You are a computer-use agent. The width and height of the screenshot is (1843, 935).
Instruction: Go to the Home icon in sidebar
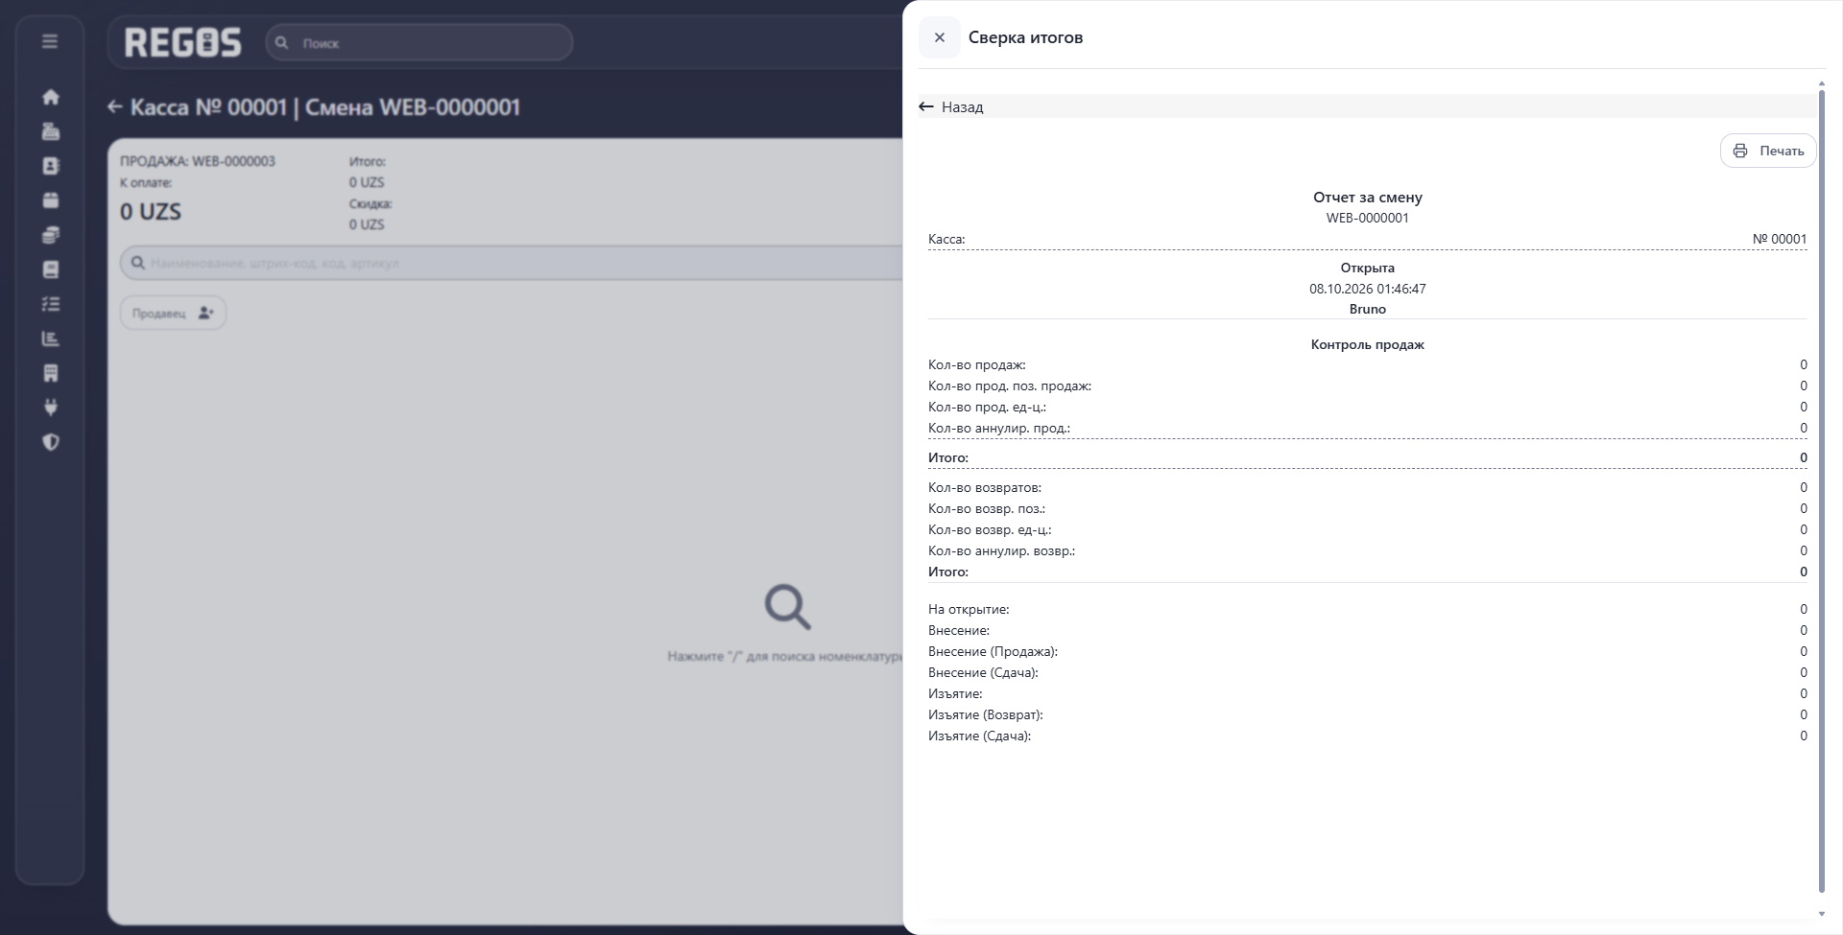click(51, 97)
